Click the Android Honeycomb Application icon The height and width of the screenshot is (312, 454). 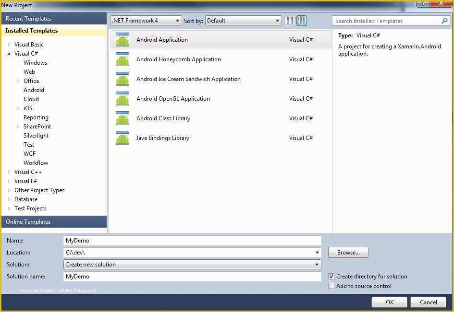click(x=123, y=59)
